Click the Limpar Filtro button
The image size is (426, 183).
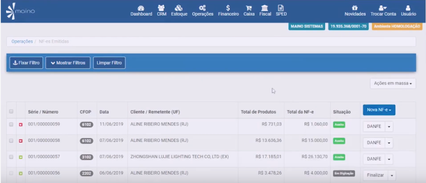(x=109, y=63)
